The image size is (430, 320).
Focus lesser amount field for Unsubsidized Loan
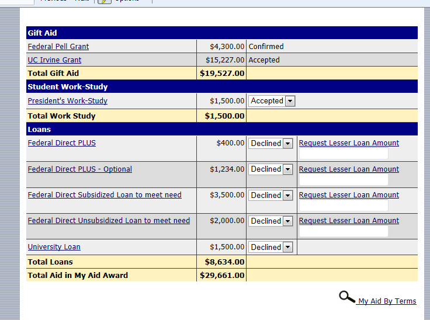(344, 231)
